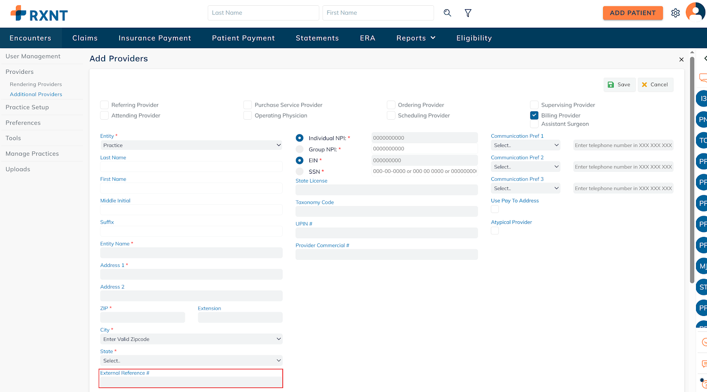The image size is (707, 392).
Task: Close the Add Providers panel
Action: click(x=681, y=60)
